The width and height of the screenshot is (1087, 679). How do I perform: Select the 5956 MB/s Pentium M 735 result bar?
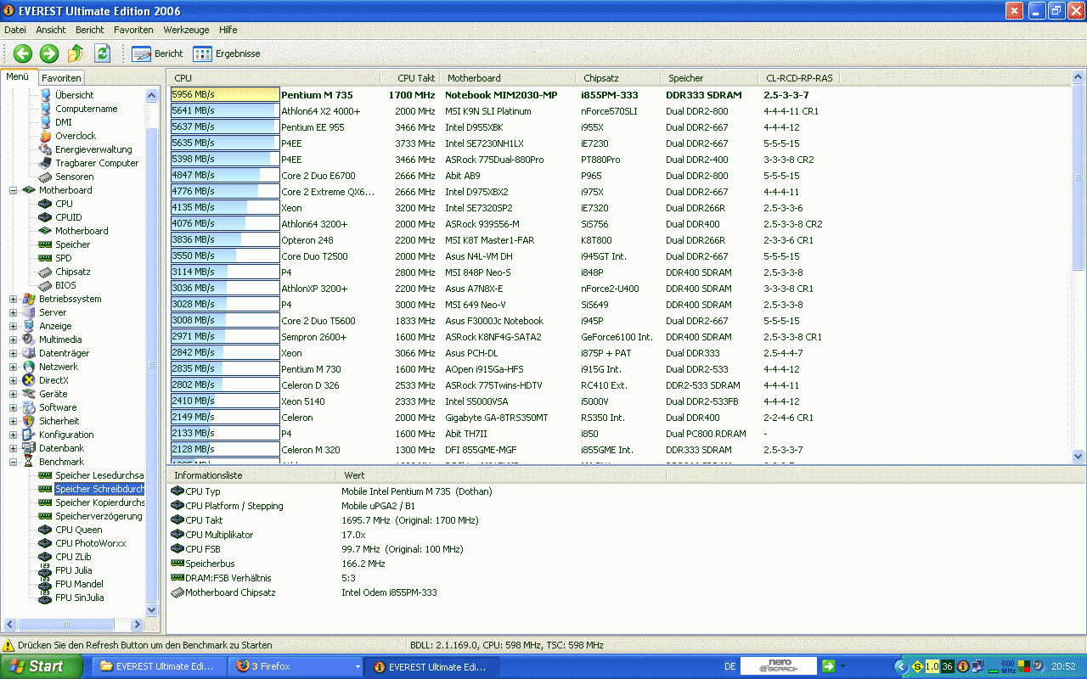(225, 95)
